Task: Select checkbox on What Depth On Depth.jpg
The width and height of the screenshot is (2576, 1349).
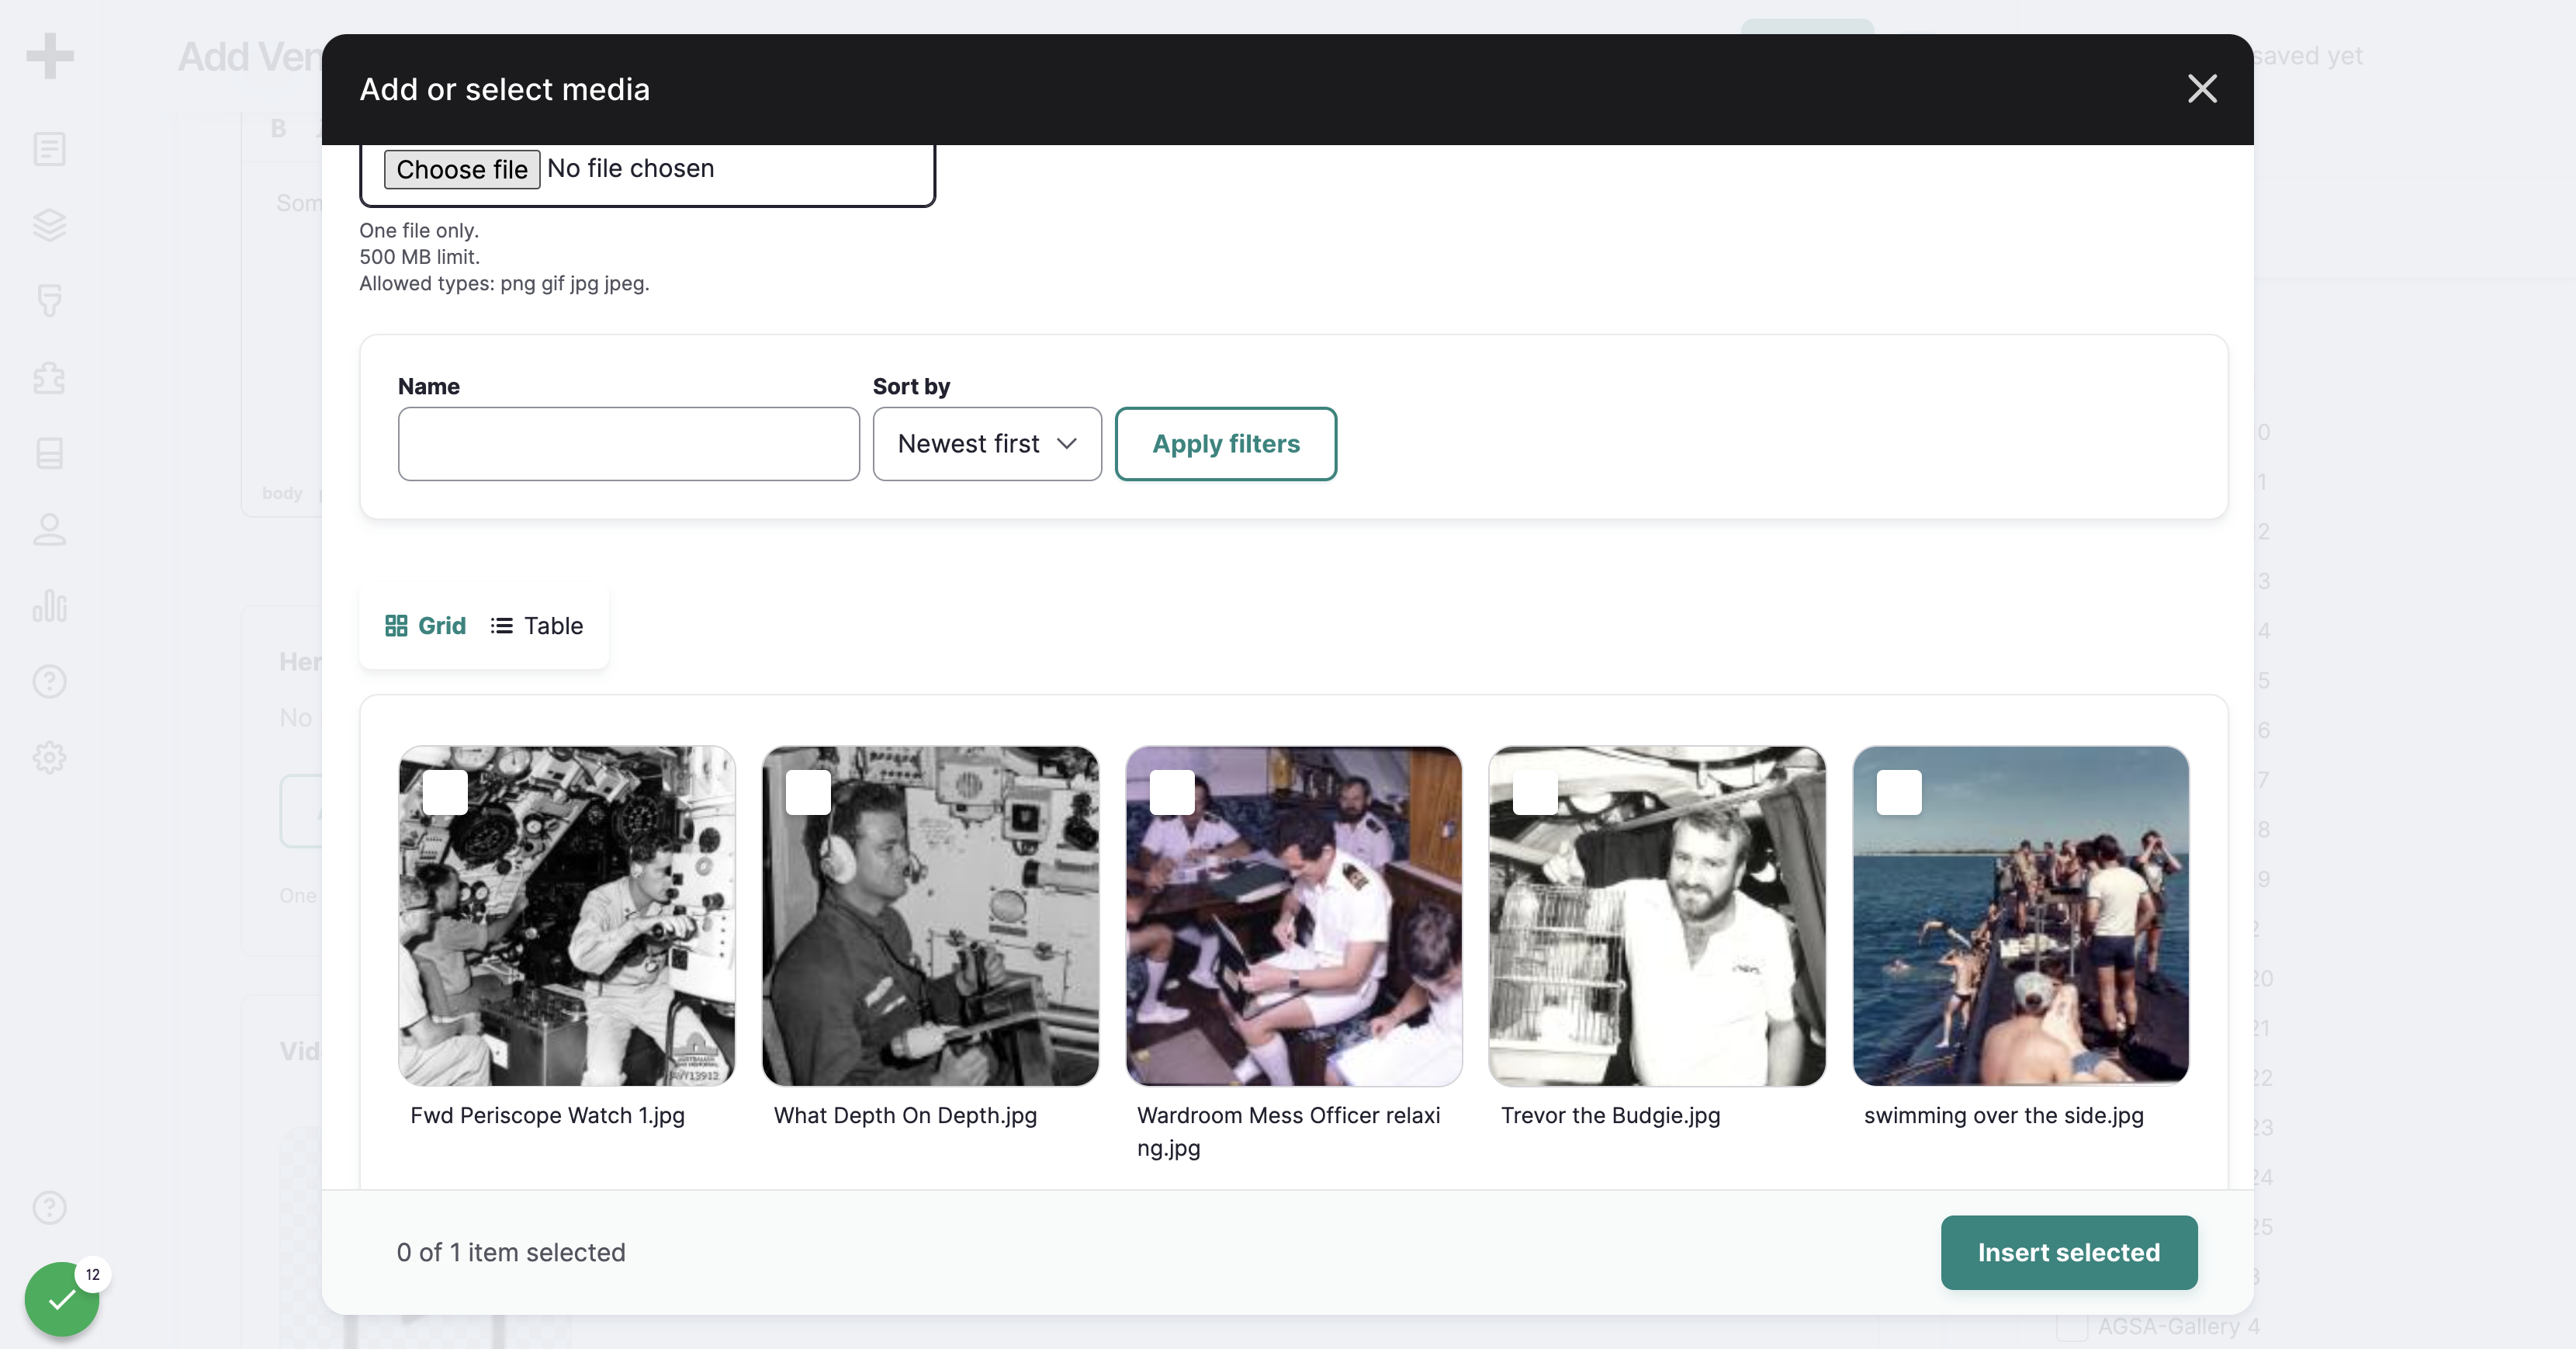Action: coord(808,792)
